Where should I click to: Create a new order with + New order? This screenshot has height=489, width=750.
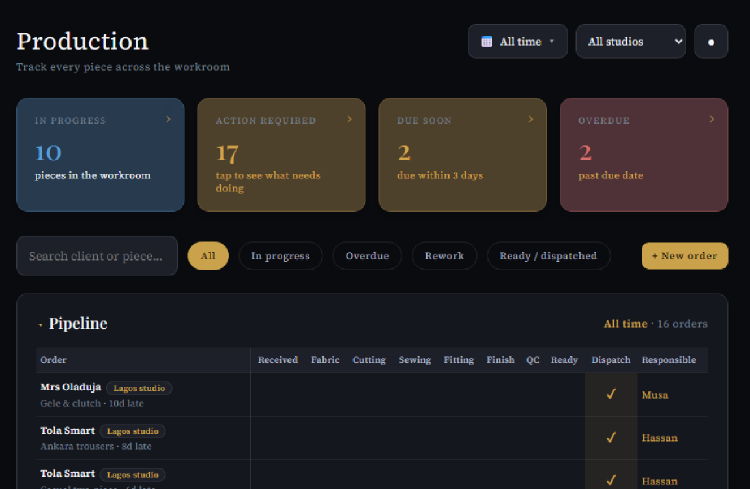[x=684, y=256]
